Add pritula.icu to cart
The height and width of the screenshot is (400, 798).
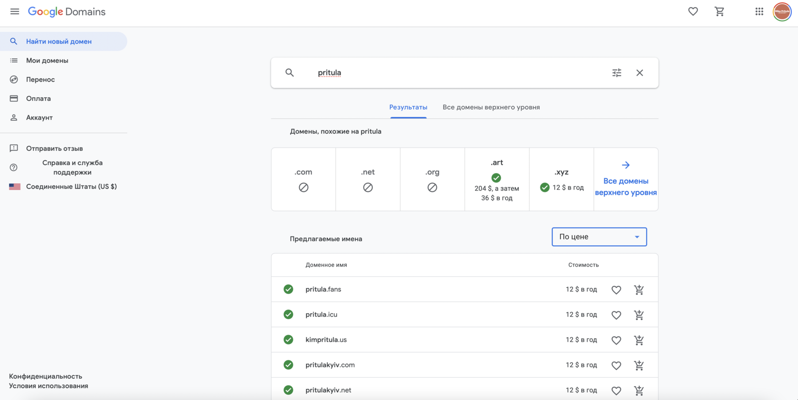click(639, 315)
